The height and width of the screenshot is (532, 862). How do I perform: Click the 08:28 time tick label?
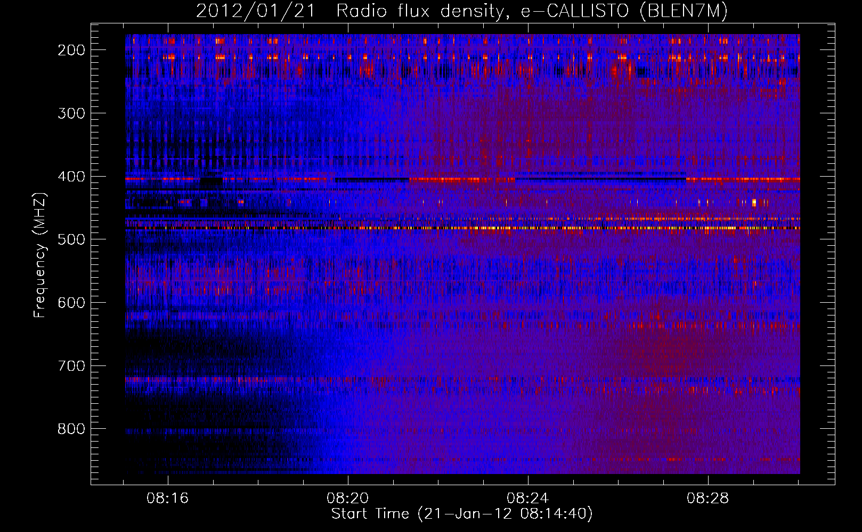click(x=708, y=498)
